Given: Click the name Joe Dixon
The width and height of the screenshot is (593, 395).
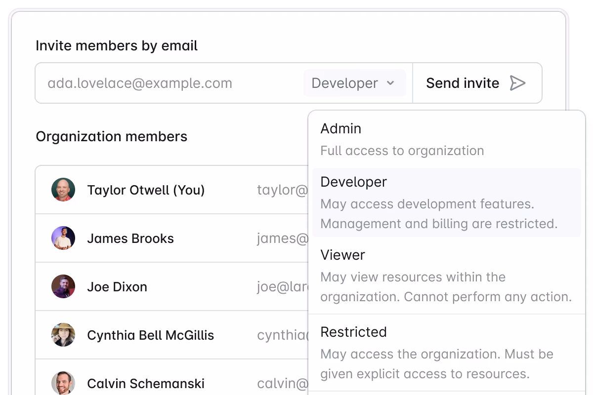Looking at the screenshot, I should click(117, 287).
